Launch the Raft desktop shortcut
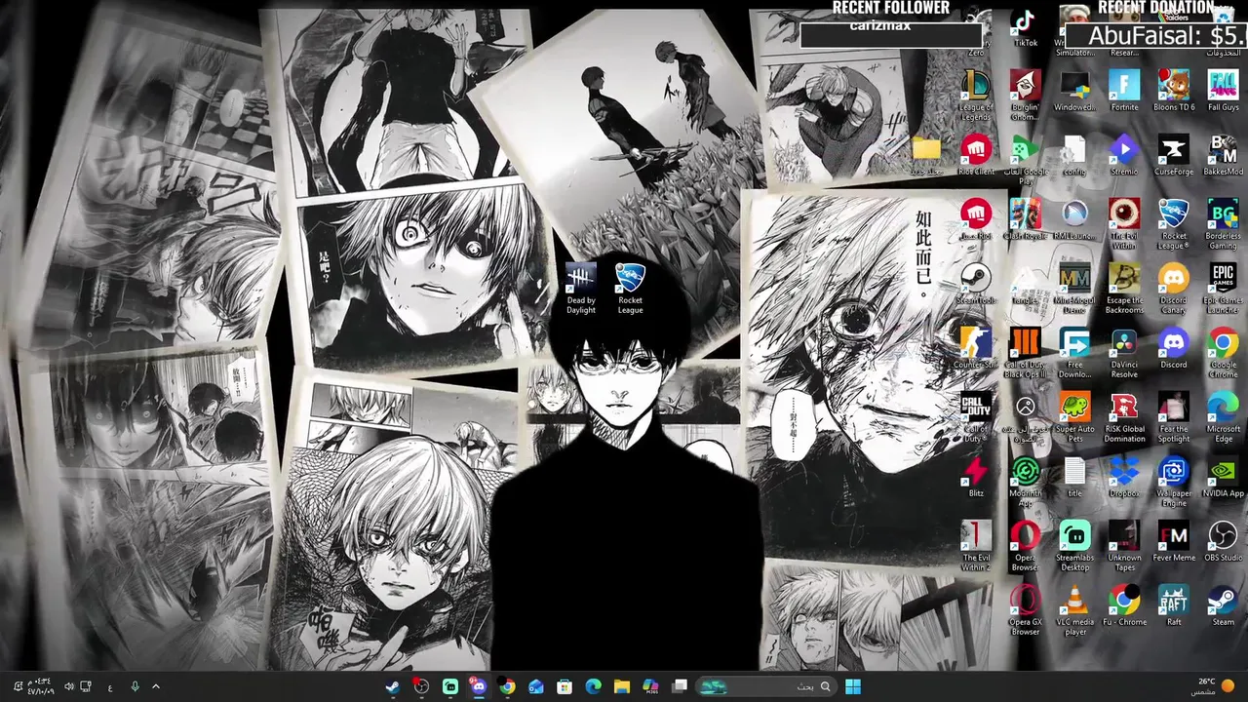This screenshot has height=702, width=1248. pos(1174,605)
